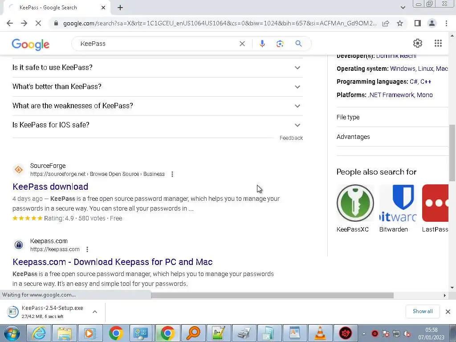
Task: Send Feedback on People also ask
Action: pyautogui.click(x=291, y=138)
